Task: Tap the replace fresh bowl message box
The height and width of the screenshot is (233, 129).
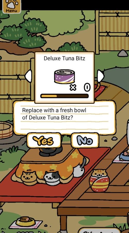Action: tap(64, 117)
